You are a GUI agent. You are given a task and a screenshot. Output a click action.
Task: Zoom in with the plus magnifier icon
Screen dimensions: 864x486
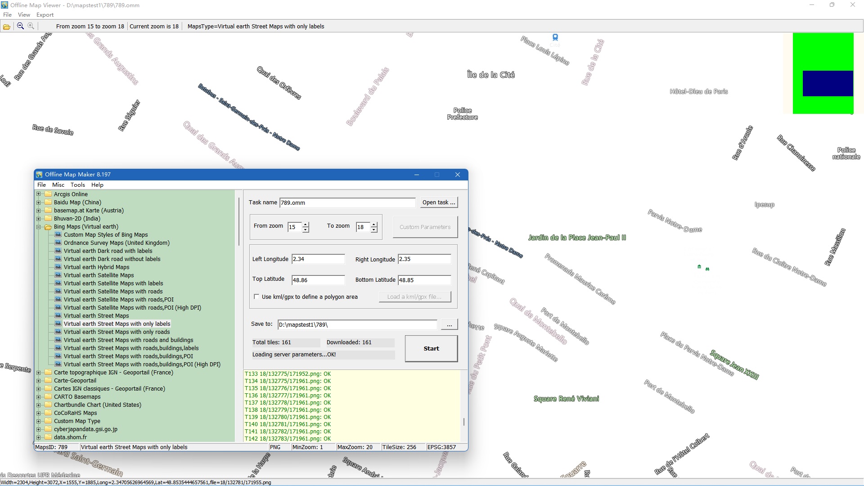pyautogui.click(x=31, y=26)
